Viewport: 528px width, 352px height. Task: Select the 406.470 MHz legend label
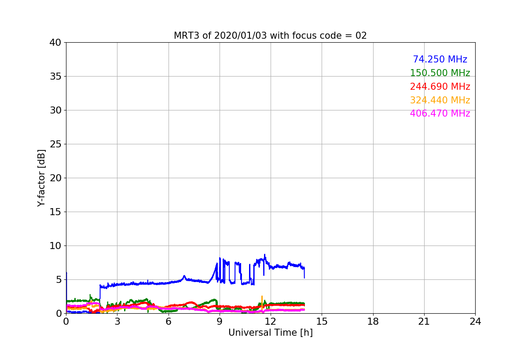[x=440, y=114]
